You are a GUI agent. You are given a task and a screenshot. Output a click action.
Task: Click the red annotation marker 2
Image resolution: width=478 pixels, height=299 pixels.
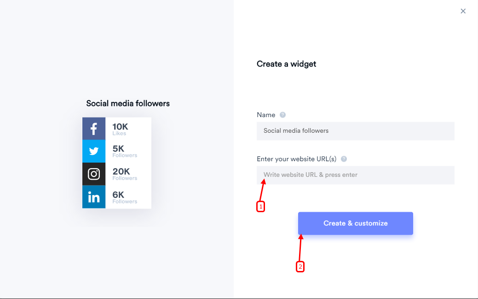(x=300, y=267)
